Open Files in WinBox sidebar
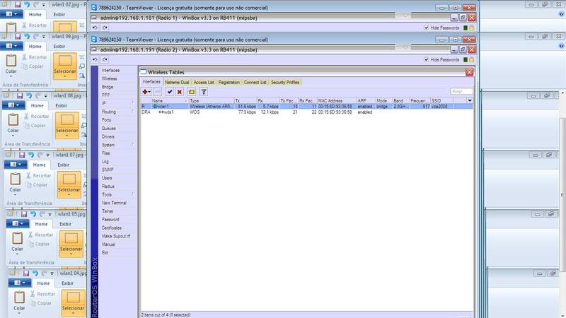This screenshot has width=566, height=318. coord(105,153)
